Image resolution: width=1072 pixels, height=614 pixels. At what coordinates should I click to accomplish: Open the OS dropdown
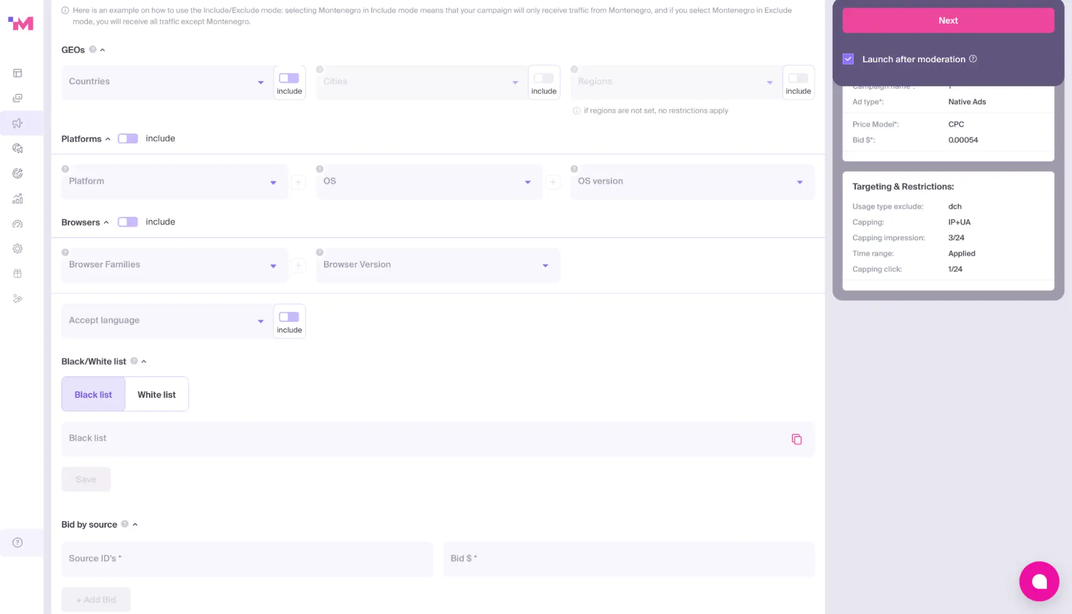(x=429, y=182)
